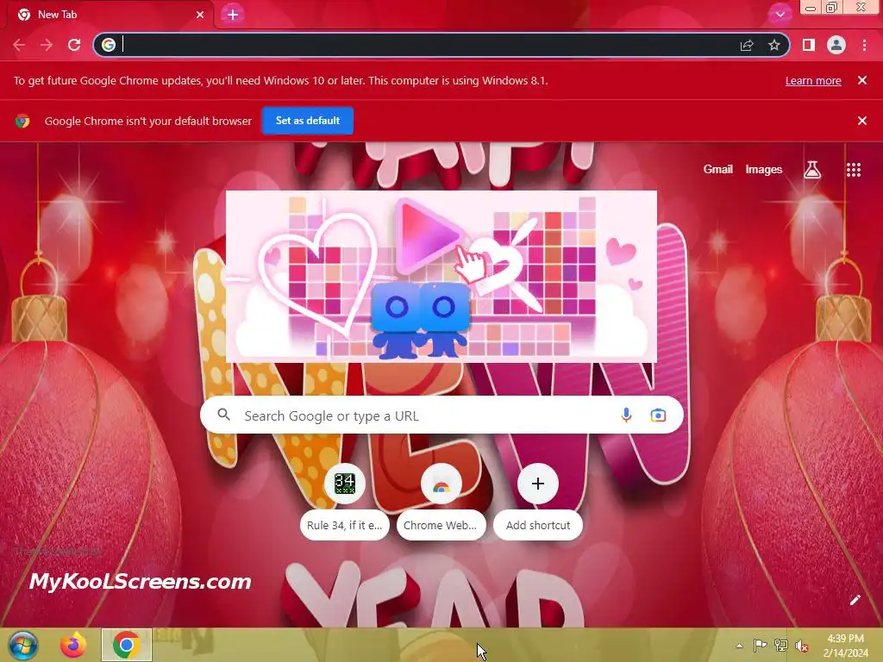Search by image with the camera icon
The image size is (883, 662).
pos(658,415)
